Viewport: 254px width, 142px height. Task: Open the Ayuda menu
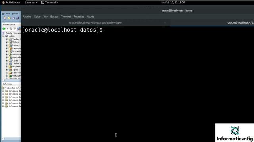coord(90,17)
